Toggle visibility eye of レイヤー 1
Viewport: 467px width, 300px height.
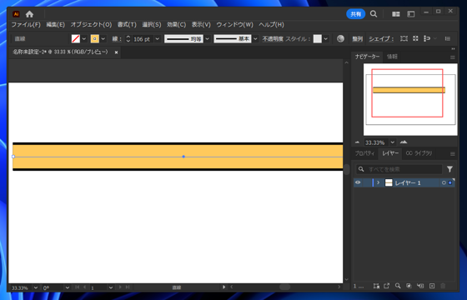pos(358,182)
